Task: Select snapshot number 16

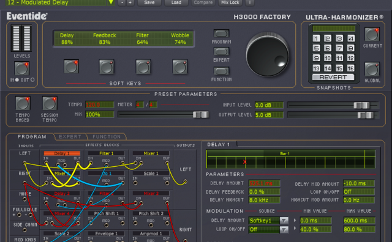Action: tap(351, 68)
